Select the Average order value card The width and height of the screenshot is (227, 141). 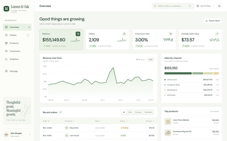[200, 39]
